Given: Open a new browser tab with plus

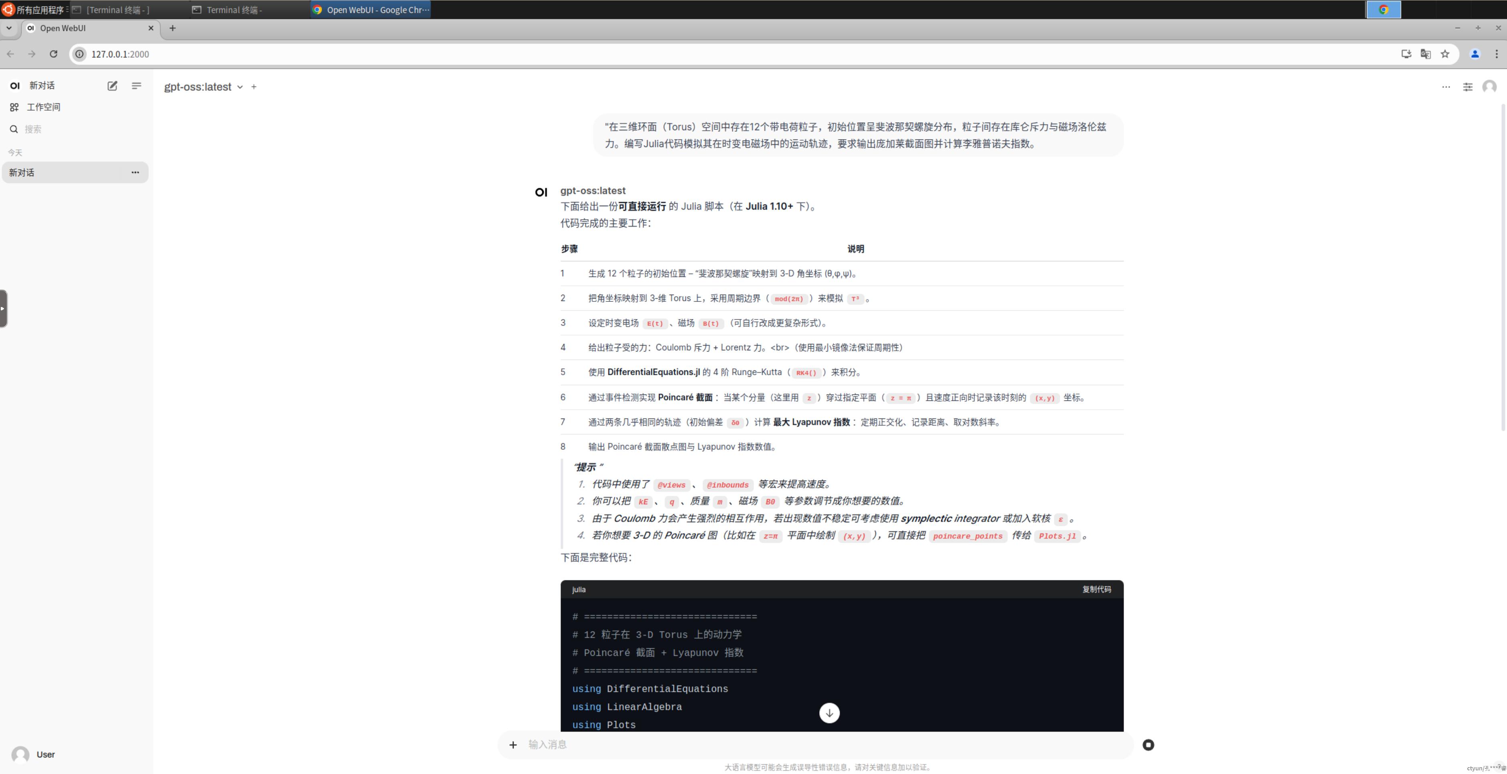Looking at the screenshot, I should [x=172, y=28].
